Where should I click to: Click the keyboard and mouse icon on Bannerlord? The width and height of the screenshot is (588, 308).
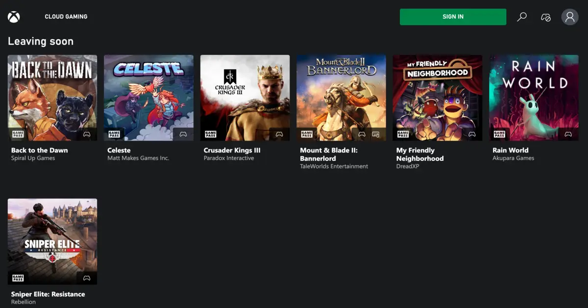click(x=376, y=134)
